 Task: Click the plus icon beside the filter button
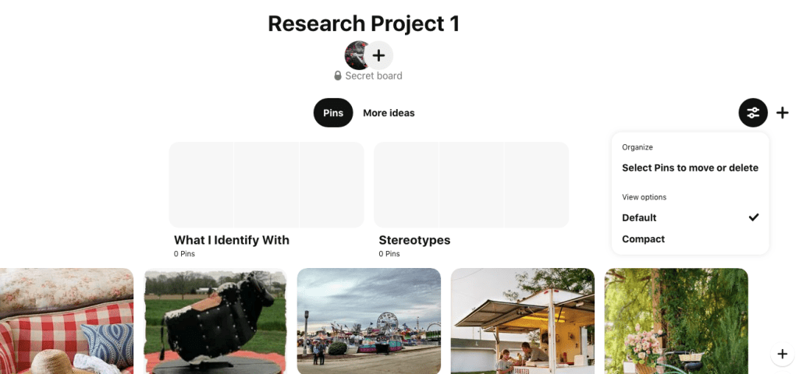pos(782,112)
